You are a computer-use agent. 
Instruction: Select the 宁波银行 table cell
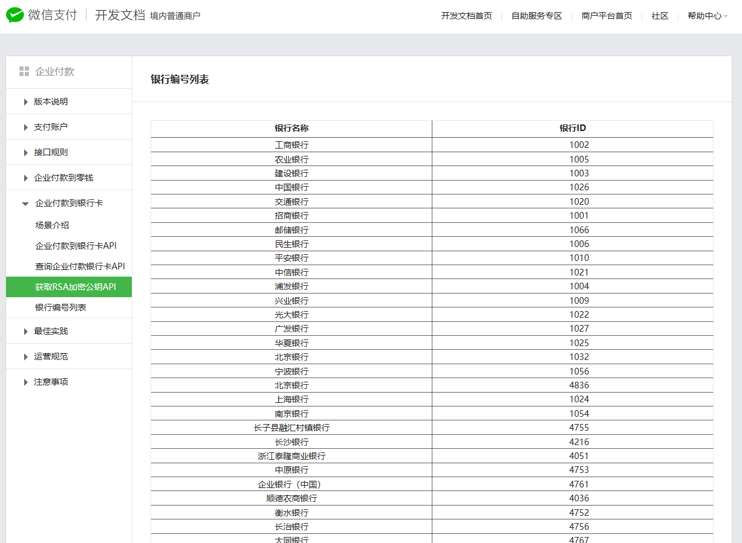(291, 371)
